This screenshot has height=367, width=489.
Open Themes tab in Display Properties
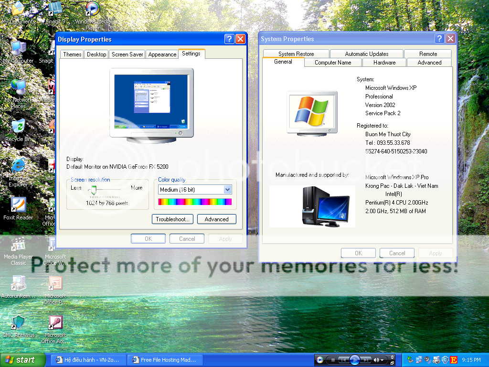tap(72, 54)
